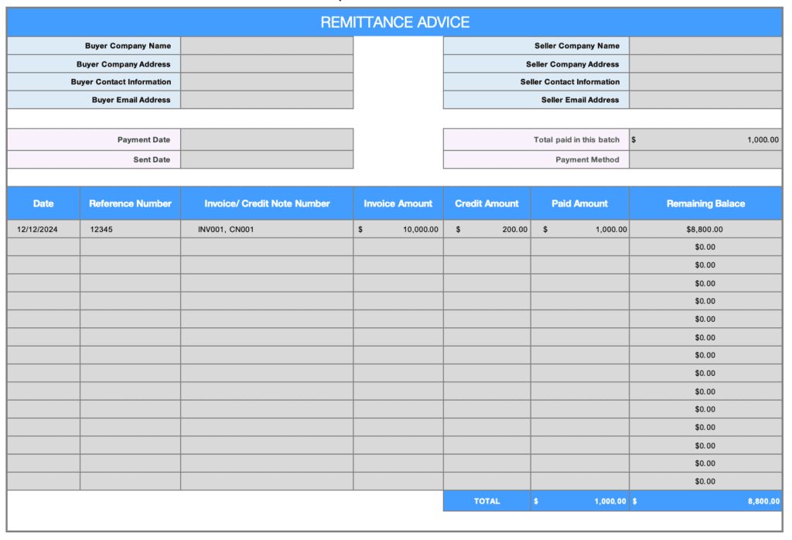Select the $8,800.00 Remaining Balance cell in first row
Image resolution: width=792 pixels, height=540 pixels.
pos(705,229)
